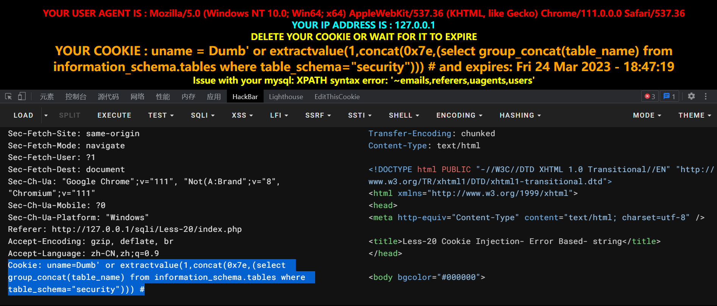Click the Referer header line

[x=125, y=229]
